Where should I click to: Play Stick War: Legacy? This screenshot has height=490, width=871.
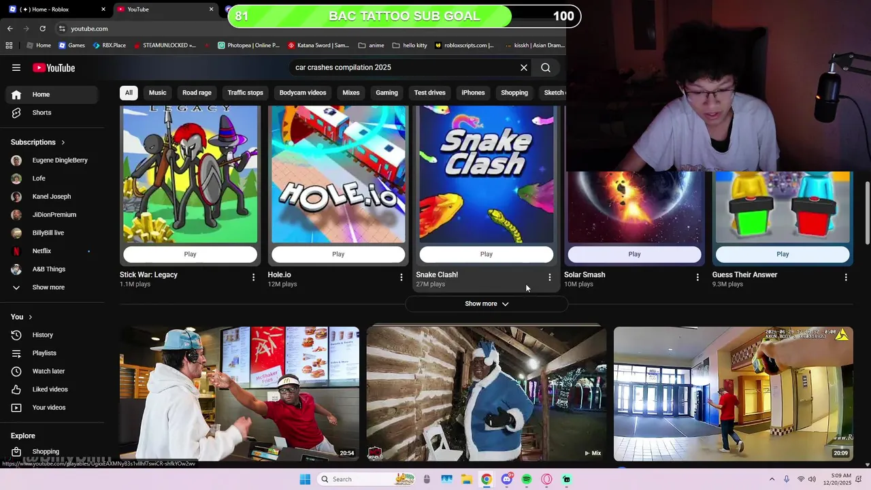190,255
